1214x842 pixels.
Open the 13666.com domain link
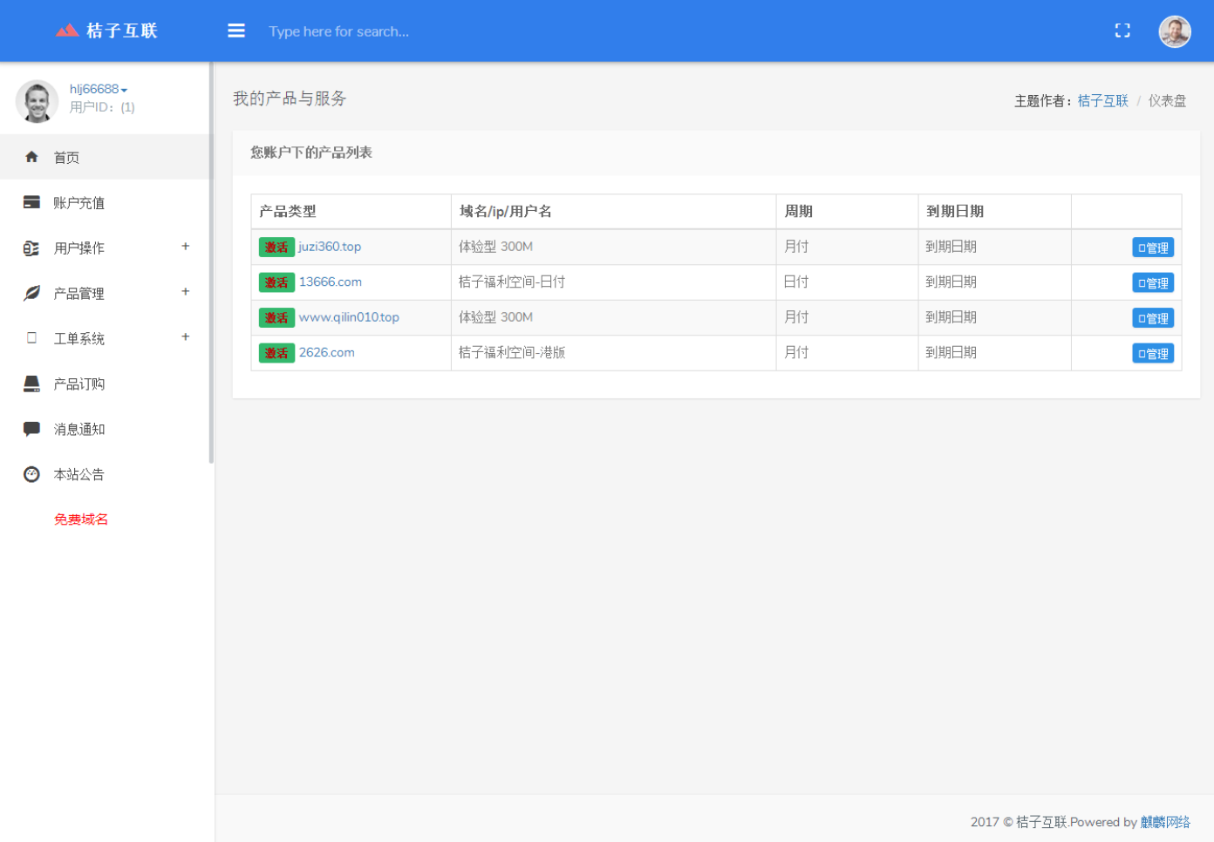(x=330, y=282)
